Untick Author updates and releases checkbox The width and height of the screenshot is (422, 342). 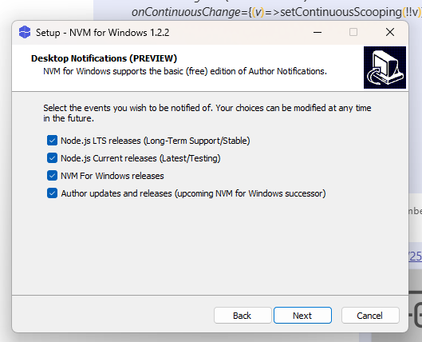(x=52, y=193)
